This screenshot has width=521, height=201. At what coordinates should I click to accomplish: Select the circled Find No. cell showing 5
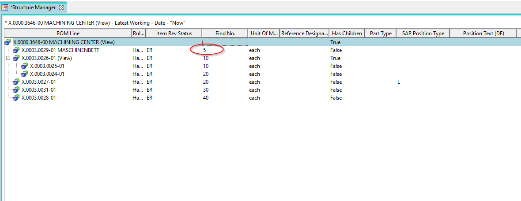[x=205, y=50]
